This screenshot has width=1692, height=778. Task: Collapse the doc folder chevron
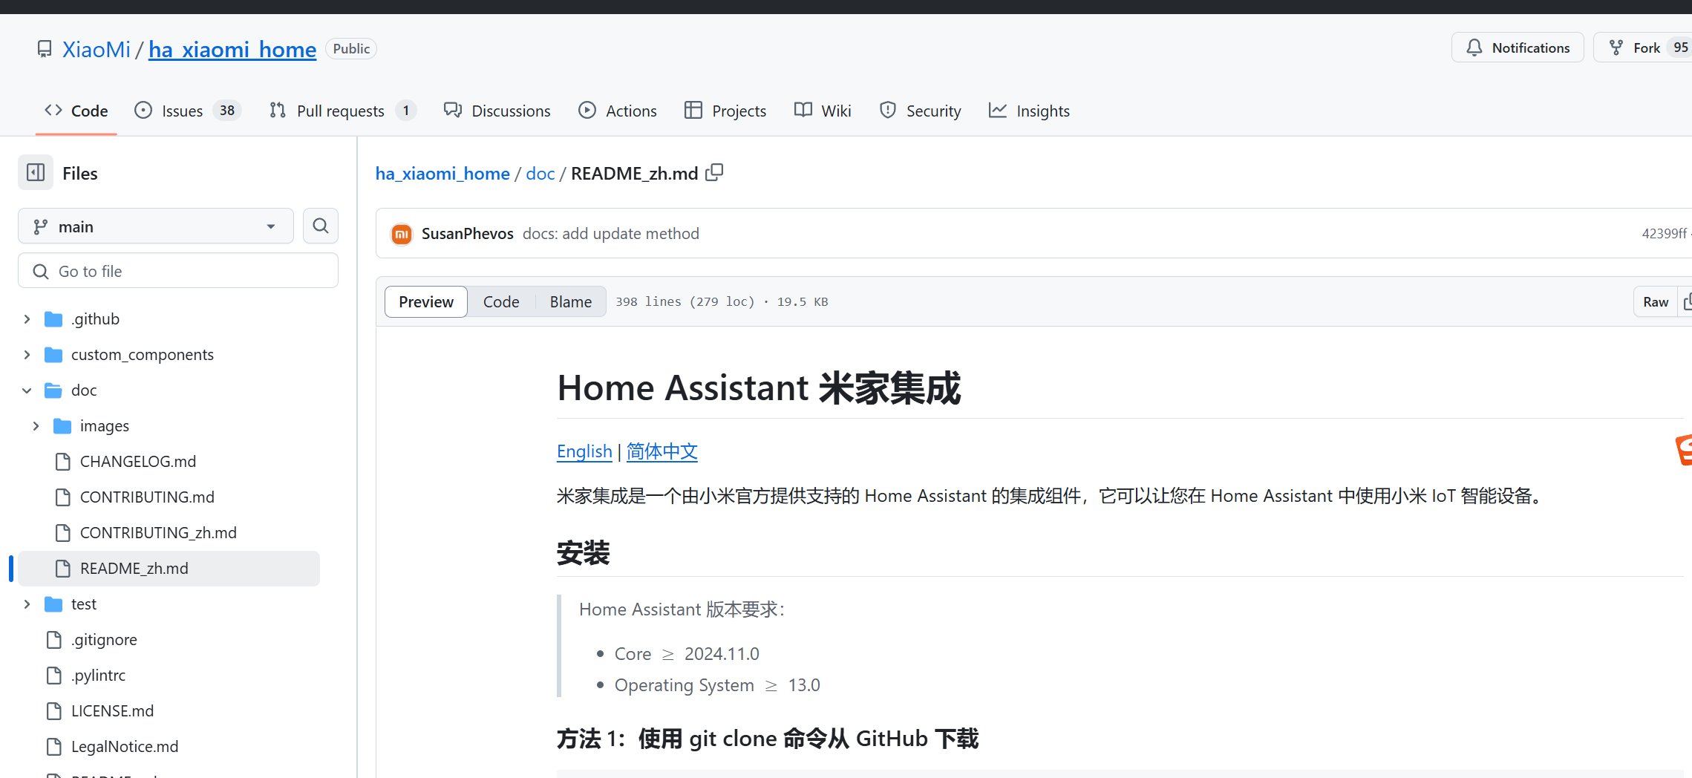click(27, 390)
